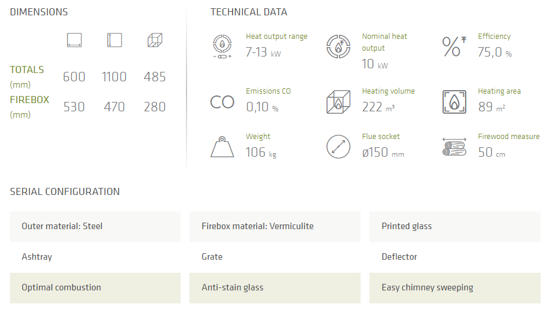Click the Deflector configuration item
Image resolution: width=553 pixels, height=311 pixels.
tap(400, 257)
